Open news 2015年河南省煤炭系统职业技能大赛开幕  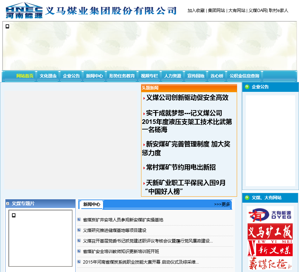pos(141,262)
